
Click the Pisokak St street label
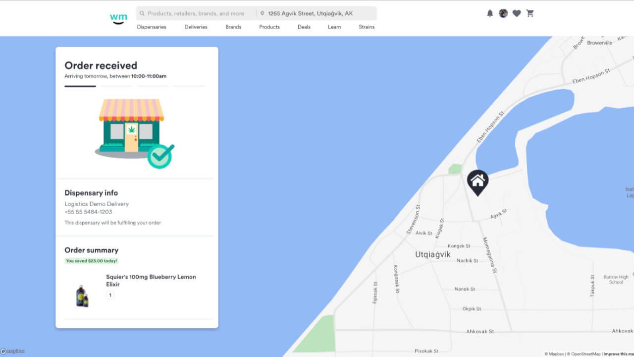(x=426, y=351)
